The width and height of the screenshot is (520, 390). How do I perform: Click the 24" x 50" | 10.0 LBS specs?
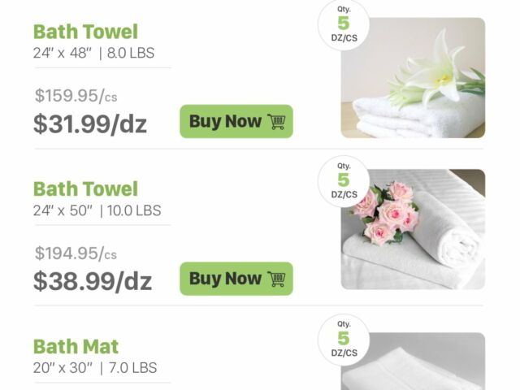pos(97,210)
